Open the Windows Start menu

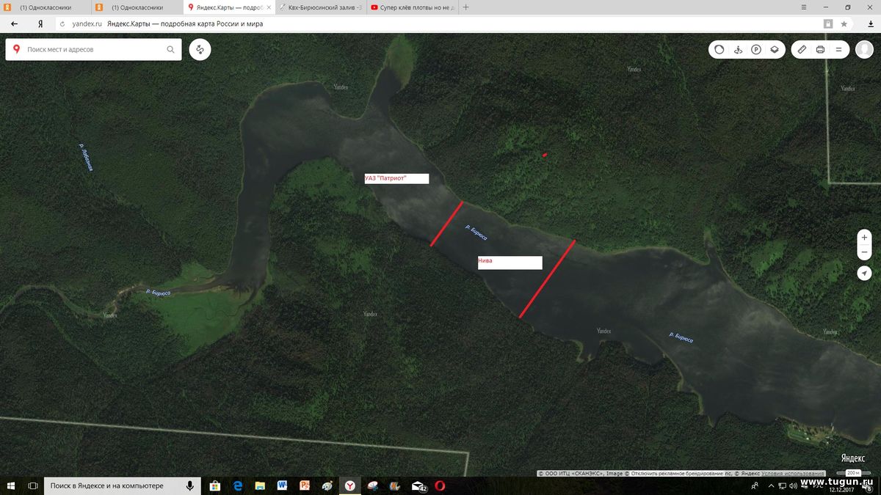coord(11,485)
